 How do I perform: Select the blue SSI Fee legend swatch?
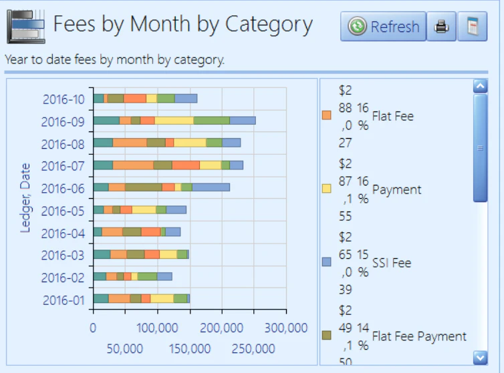pos(327,262)
